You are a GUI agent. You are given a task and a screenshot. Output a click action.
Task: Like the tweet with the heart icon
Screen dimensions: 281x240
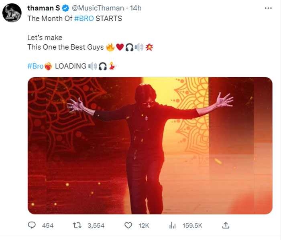tap(128, 226)
